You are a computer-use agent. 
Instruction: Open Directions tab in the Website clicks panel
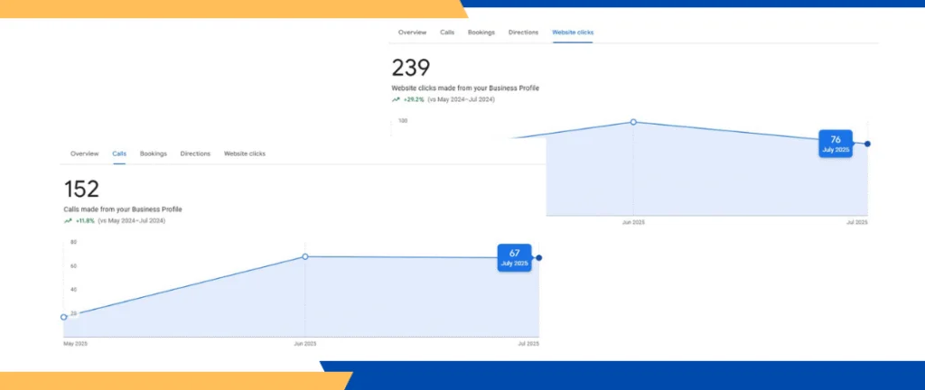(x=523, y=32)
